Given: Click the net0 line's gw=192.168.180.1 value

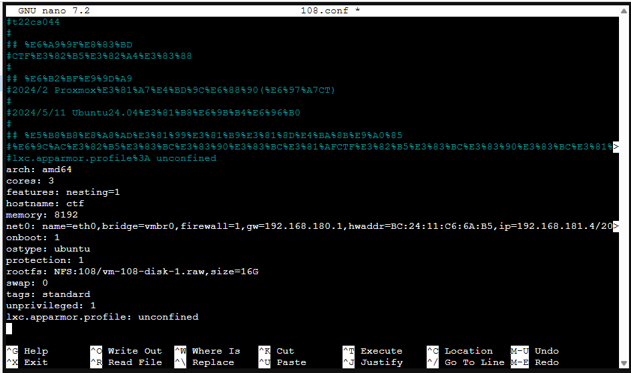Looking at the screenshot, I should pos(294,226).
